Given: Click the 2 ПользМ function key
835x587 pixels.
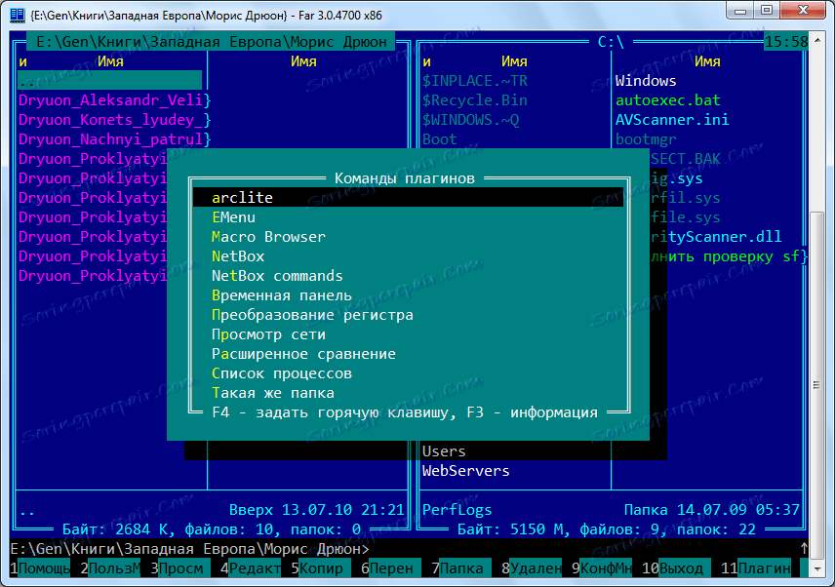Looking at the screenshot, I should click(x=110, y=568).
